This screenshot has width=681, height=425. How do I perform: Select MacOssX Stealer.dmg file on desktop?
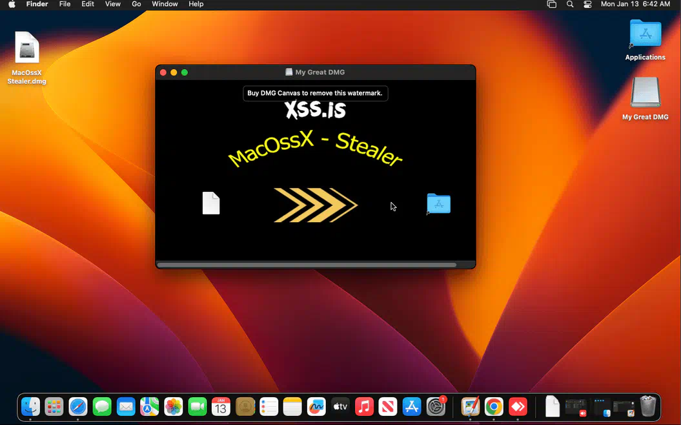tap(27, 58)
